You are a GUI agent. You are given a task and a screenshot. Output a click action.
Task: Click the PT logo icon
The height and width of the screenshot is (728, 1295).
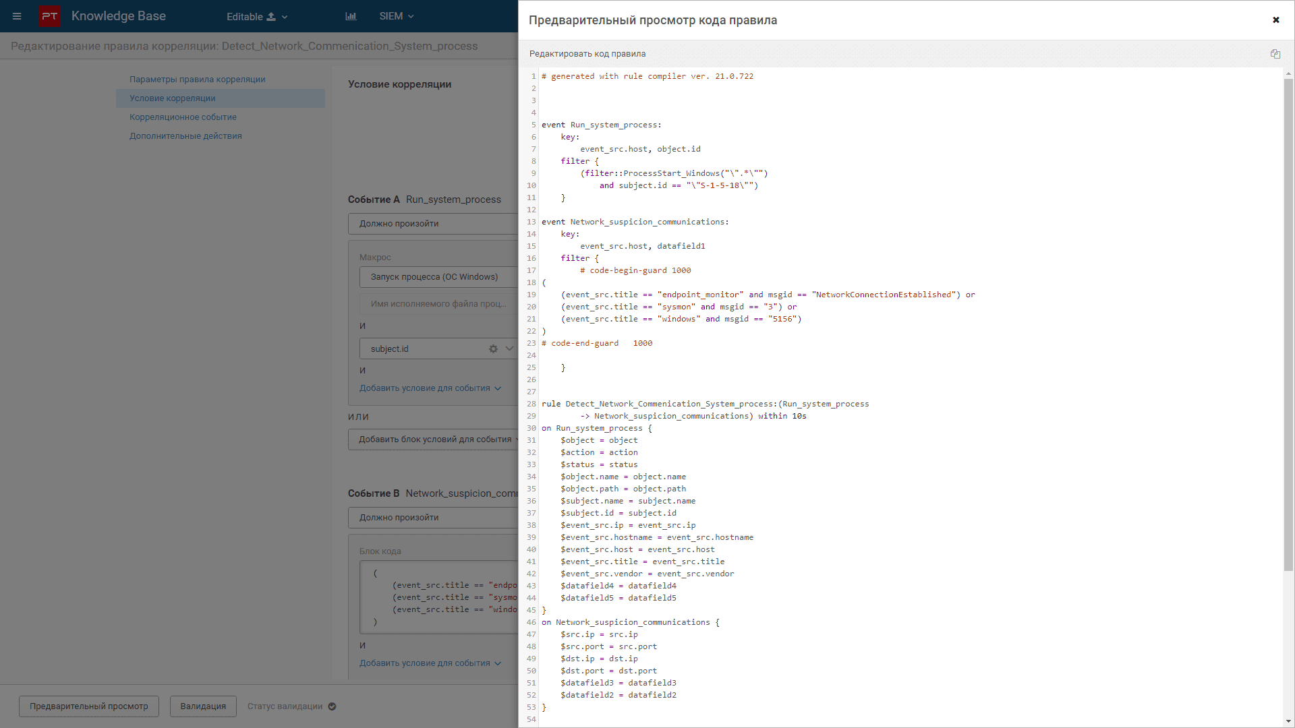49,16
